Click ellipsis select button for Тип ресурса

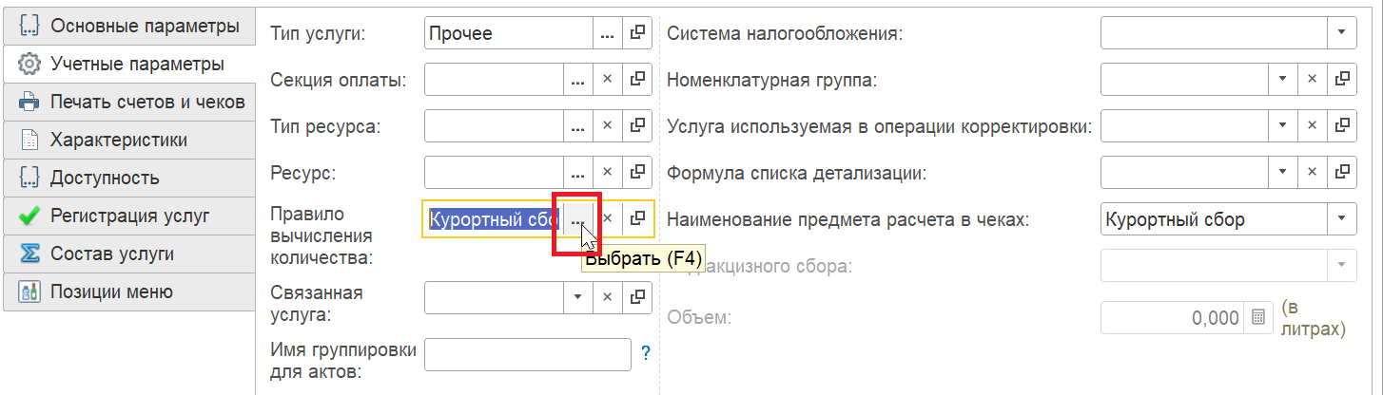point(577,125)
